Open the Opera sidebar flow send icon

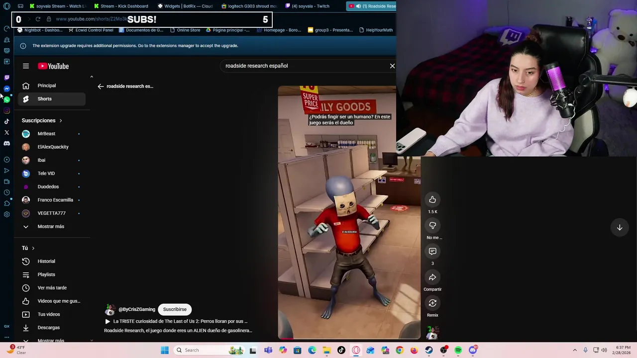pos(6,171)
